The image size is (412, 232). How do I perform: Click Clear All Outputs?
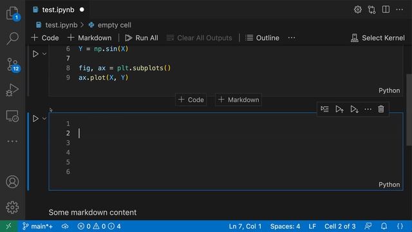click(200, 38)
